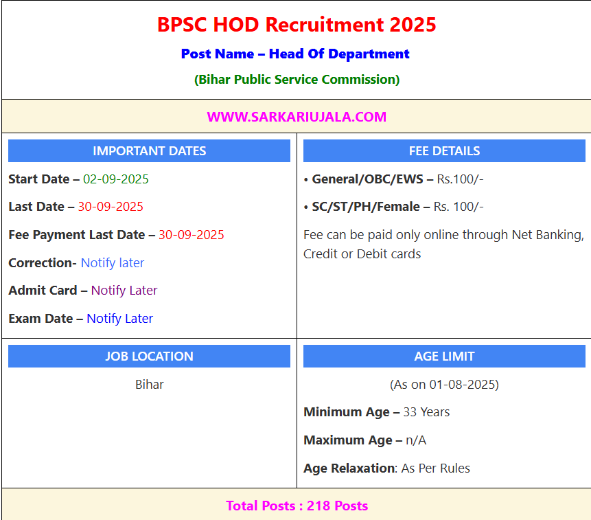The width and height of the screenshot is (591, 520).
Task: Click the Bihar job location text
Action: pyautogui.click(x=149, y=385)
